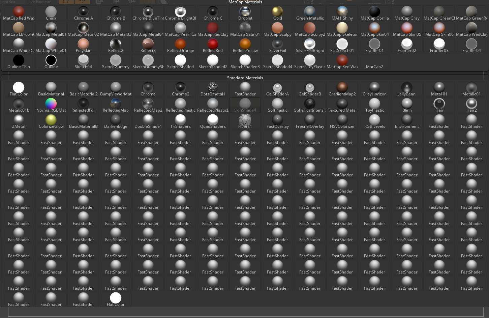The image size is (489, 318).
Task: Select the ReflectedFoil material
Action: tap(83, 105)
